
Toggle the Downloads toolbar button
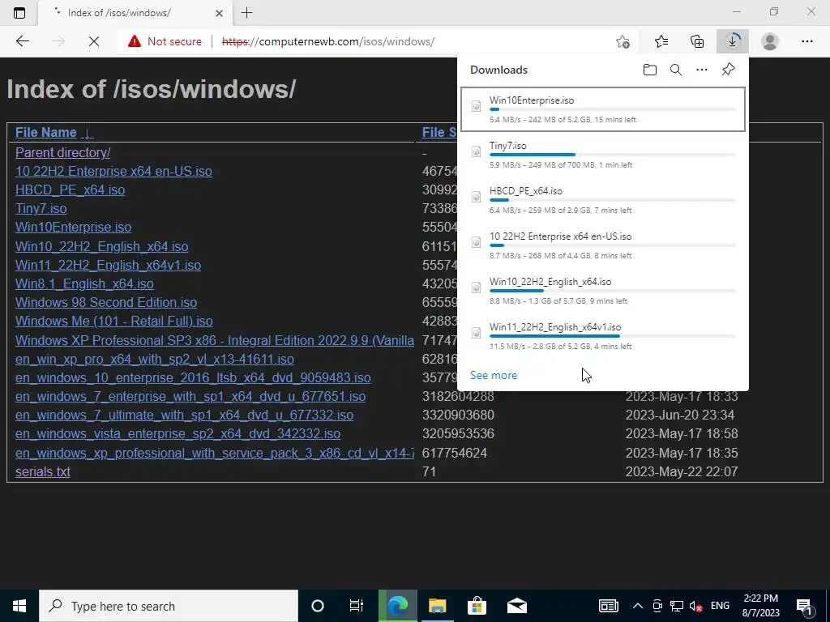[x=733, y=41]
